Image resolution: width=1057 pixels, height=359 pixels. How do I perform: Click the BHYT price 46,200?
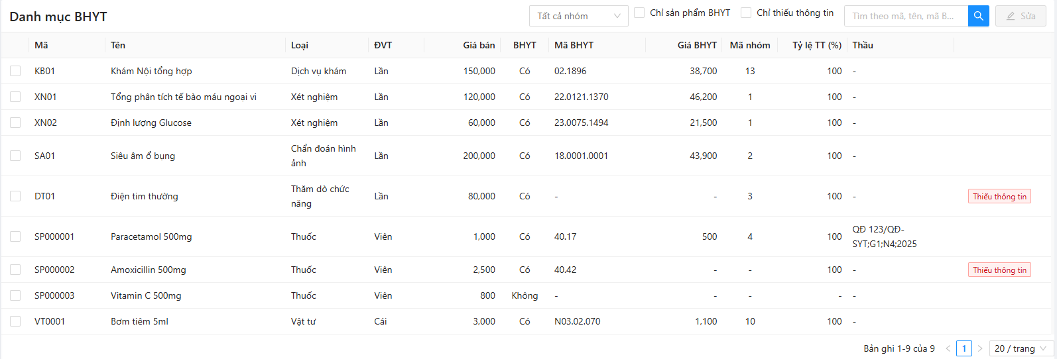(704, 97)
